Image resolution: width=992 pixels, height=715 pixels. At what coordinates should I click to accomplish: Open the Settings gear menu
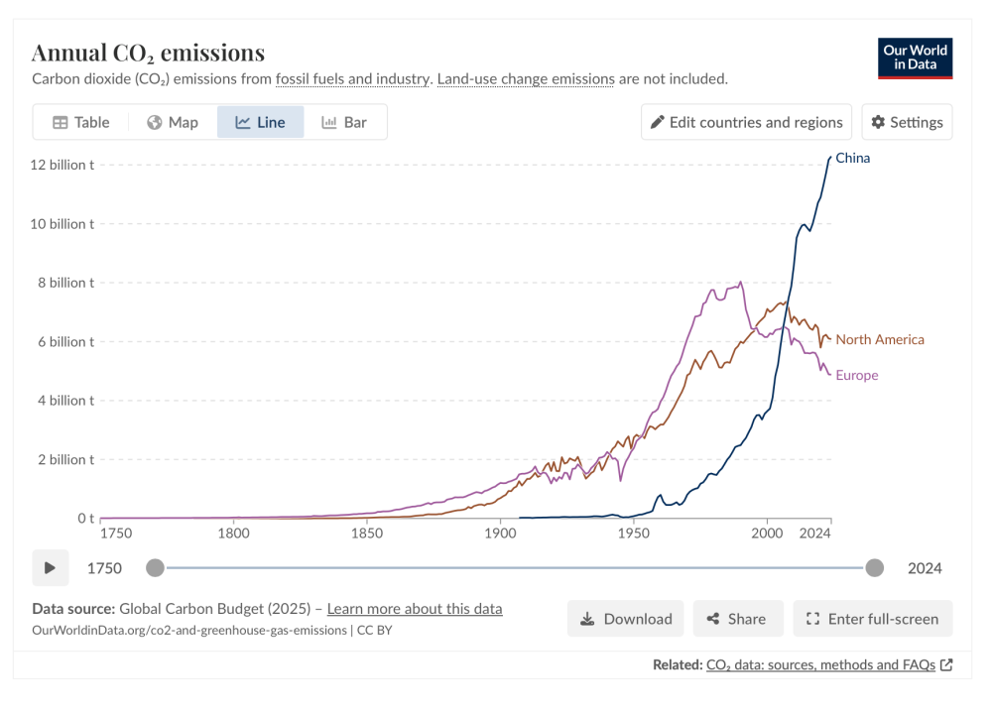(907, 122)
